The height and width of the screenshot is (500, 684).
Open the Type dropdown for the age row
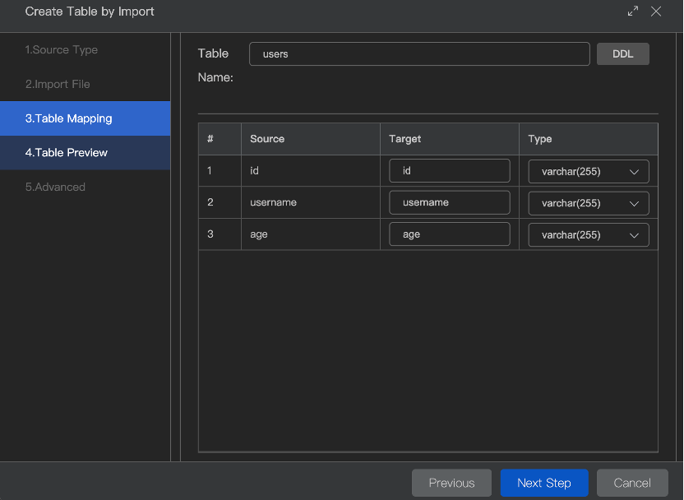(588, 234)
